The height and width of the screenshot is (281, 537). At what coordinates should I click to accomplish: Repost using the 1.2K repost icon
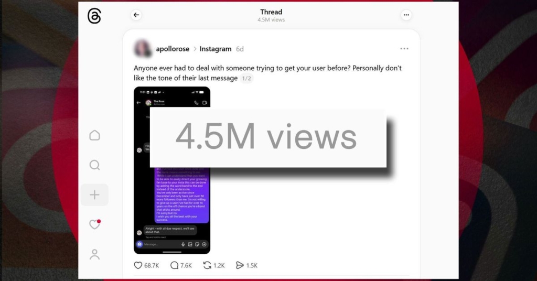[x=207, y=265]
